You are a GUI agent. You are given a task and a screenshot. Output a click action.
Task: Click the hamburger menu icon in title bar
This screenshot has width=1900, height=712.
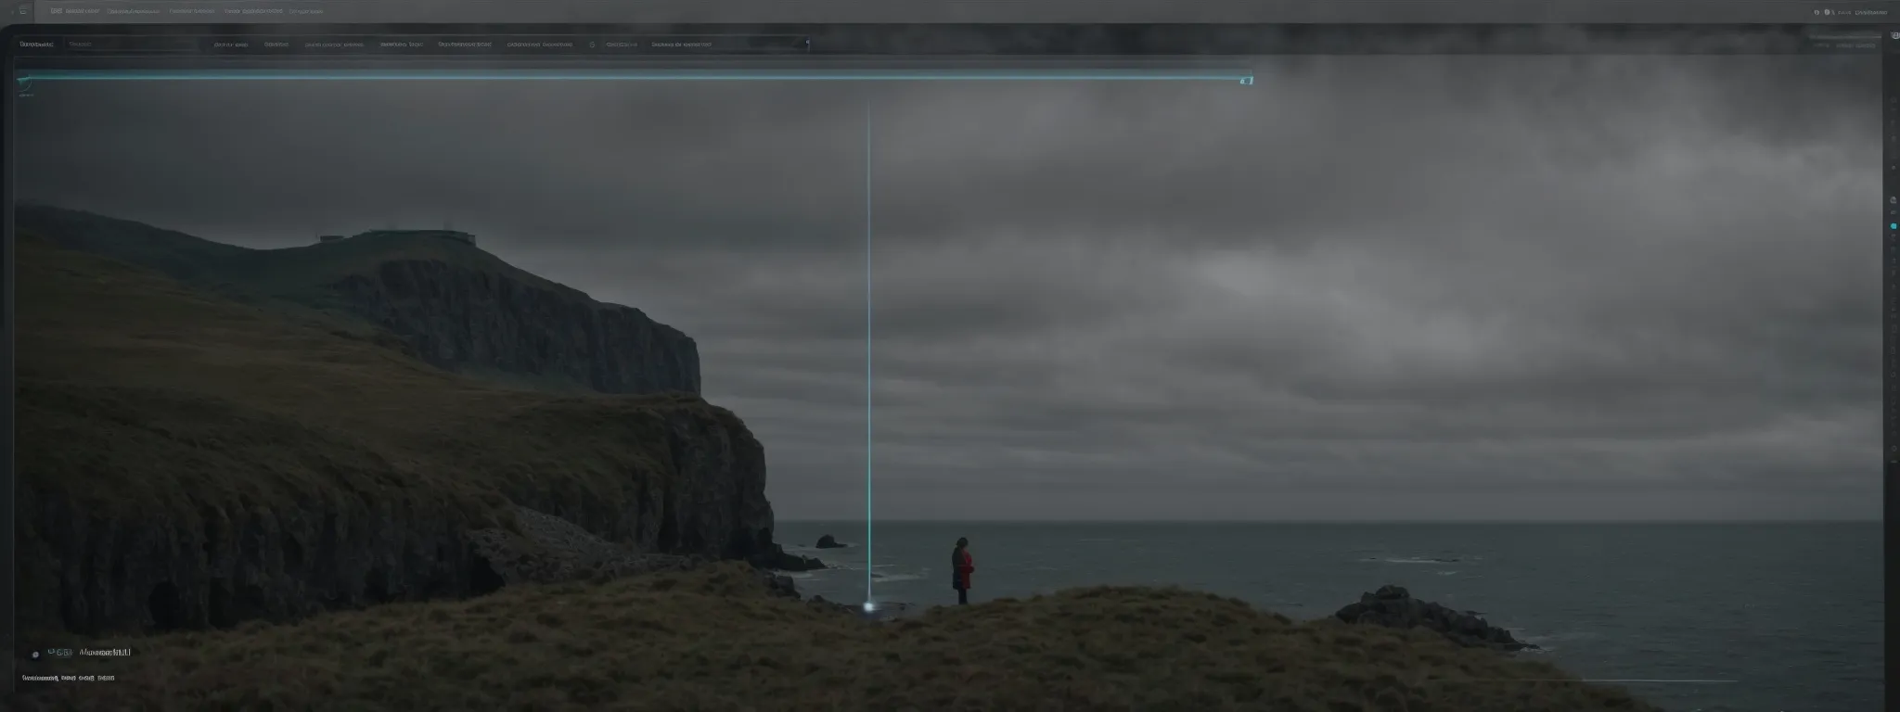tap(22, 12)
